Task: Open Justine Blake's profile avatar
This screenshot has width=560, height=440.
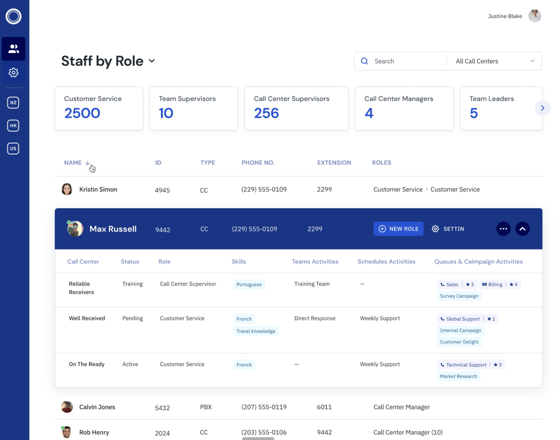Action: click(534, 16)
